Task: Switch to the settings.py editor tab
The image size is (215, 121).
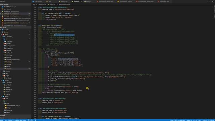Action: click(64, 1)
